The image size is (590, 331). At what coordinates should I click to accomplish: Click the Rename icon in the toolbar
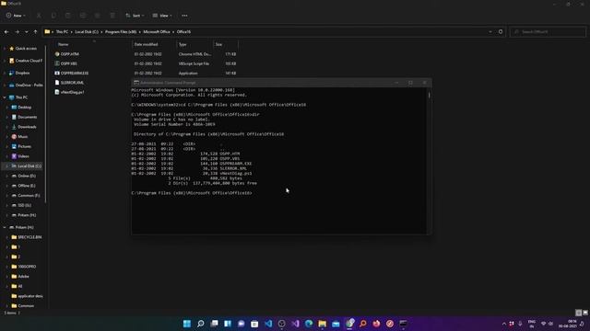click(83, 16)
